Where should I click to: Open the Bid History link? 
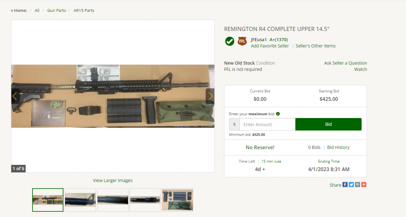click(338, 147)
